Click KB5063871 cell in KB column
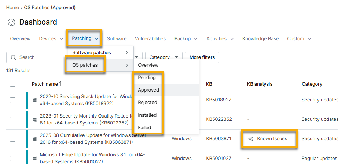This screenshot has width=338, height=164. click(218, 139)
